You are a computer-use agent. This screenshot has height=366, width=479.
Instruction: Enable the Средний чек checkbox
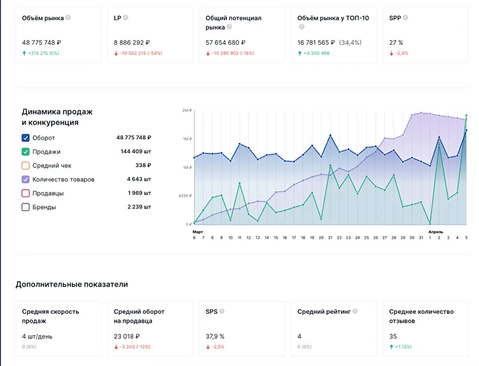click(26, 166)
